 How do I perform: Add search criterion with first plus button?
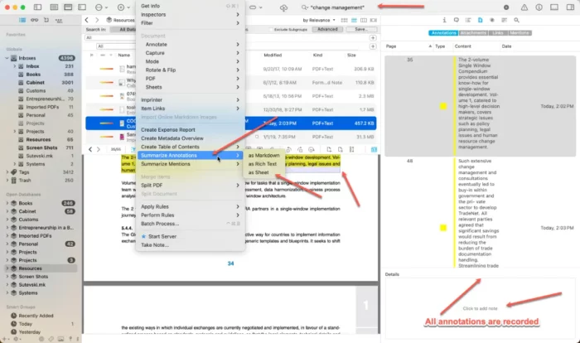point(373,38)
